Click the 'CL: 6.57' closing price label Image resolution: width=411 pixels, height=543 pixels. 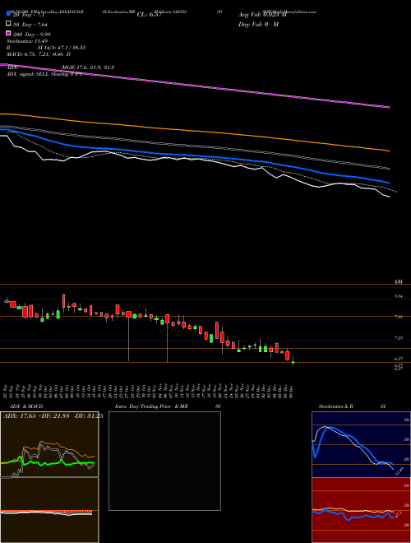149,15
